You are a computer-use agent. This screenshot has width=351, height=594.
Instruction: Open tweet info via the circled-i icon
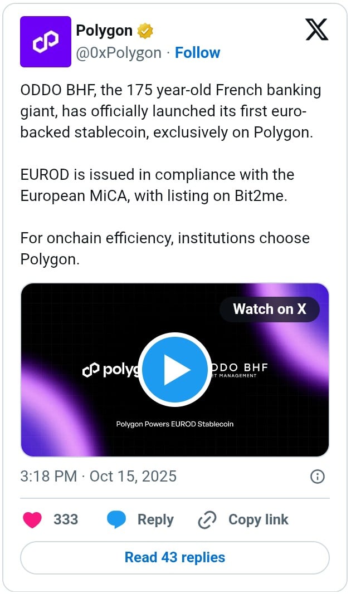click(318, 477)
